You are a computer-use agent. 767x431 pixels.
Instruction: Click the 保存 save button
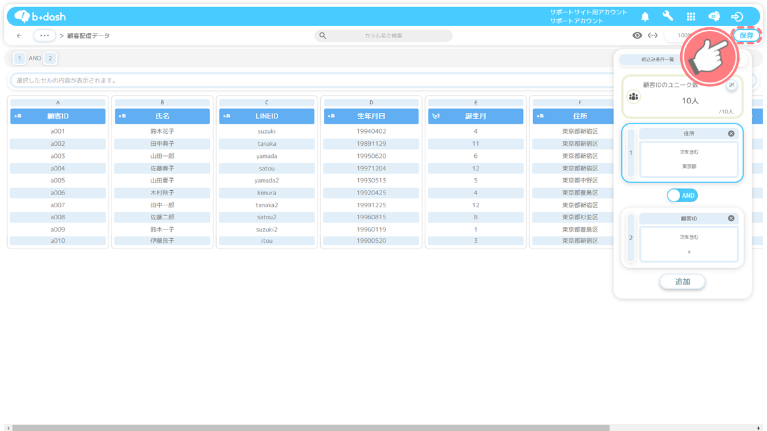746,35
